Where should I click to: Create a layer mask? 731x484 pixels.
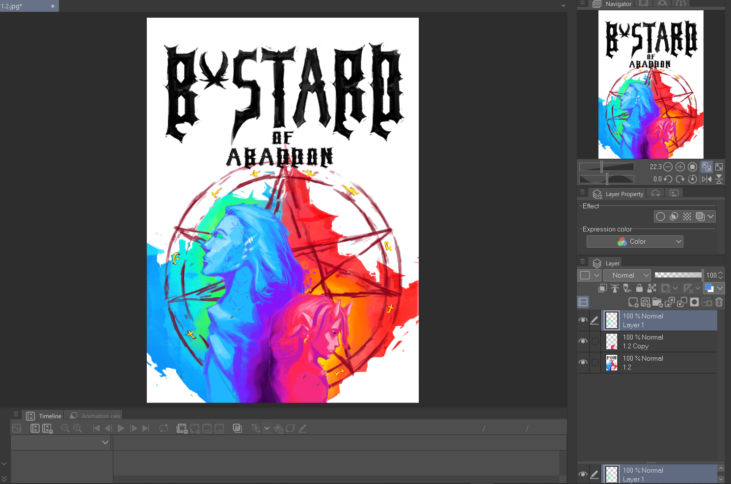[694, 302]
